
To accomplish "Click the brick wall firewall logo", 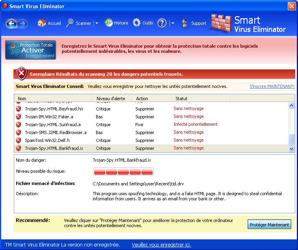I will click(x=221, y=24).
